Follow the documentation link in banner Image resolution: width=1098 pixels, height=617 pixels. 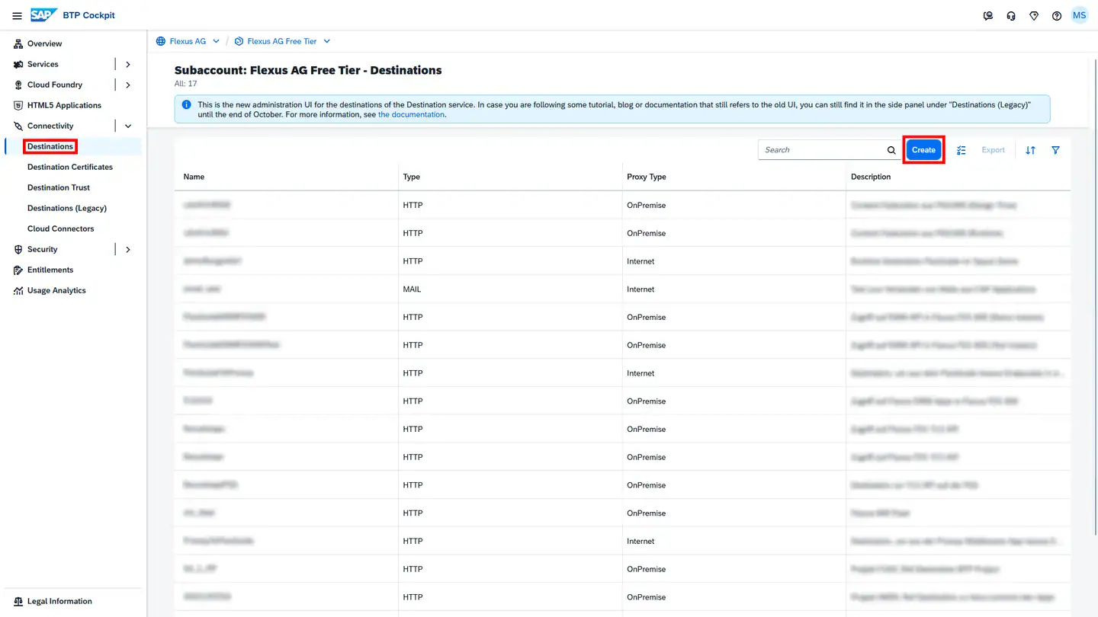[x=411, y=114]
